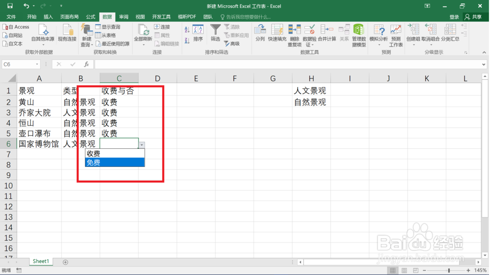Open Recent Sources (最近使用的源)
Screen dimensions: 491x275
pyautogui.click(x=112, y=44)
